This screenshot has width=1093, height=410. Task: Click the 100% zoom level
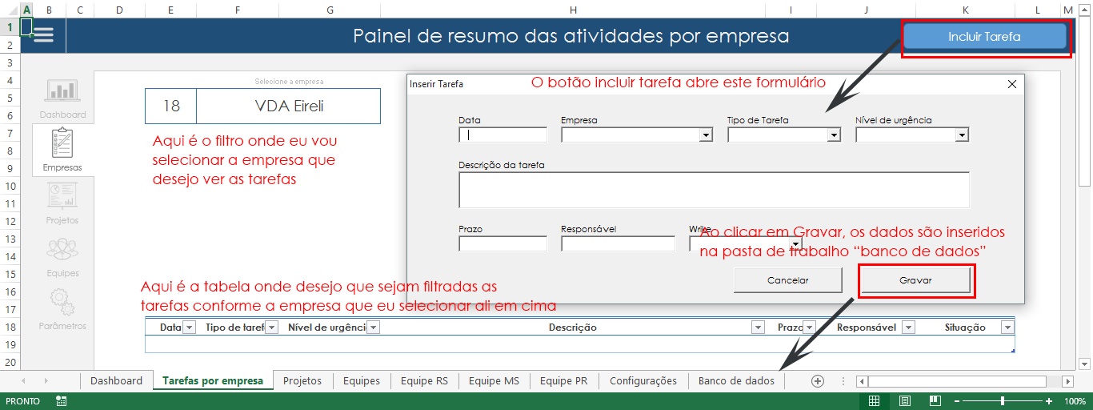pos(1075,401)
